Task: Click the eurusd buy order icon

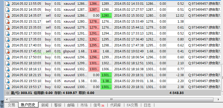Action: point(7,81)
